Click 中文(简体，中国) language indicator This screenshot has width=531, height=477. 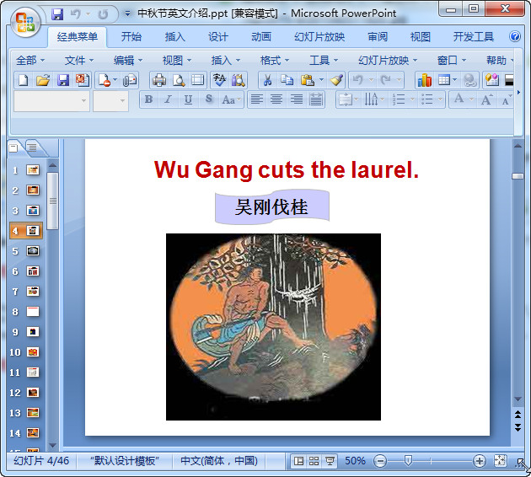[219, 461]
